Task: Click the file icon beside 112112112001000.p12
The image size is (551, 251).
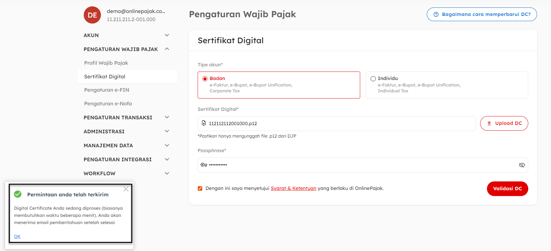Action: point(204,123)
